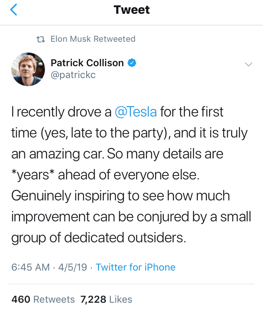Open the "Elon Musk Retweeted" label
Image resolution: width=263 pixels, height=312 pixels.
[x=93, y=39]
